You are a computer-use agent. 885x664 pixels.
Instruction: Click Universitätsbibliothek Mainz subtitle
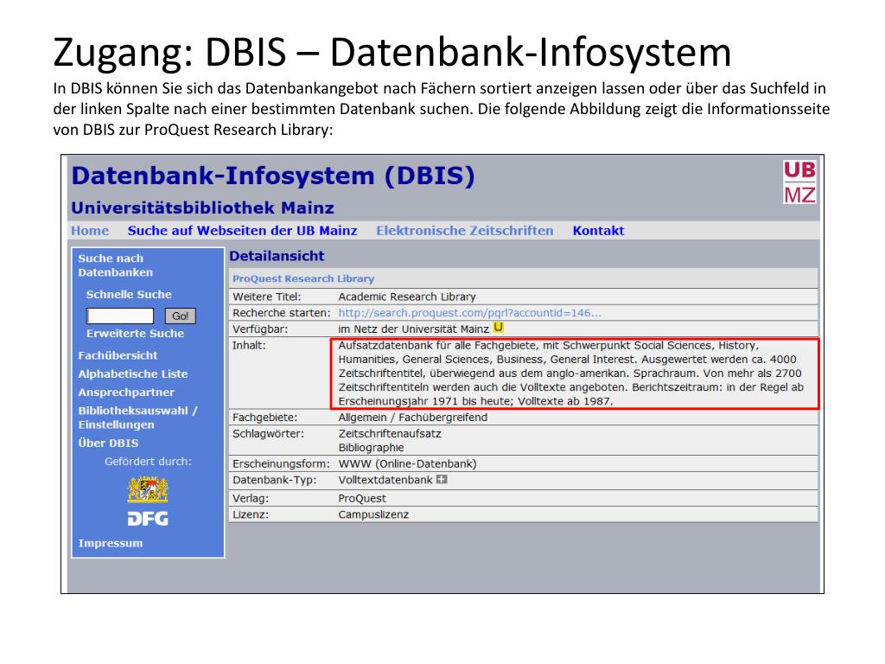pos(202,207)
